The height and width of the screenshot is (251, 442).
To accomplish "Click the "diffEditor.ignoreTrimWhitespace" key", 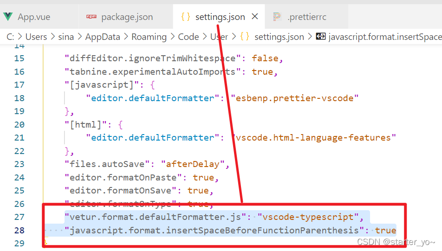I will (152, 58).
